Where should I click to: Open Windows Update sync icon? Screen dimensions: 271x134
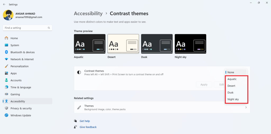tap(6, 115)
